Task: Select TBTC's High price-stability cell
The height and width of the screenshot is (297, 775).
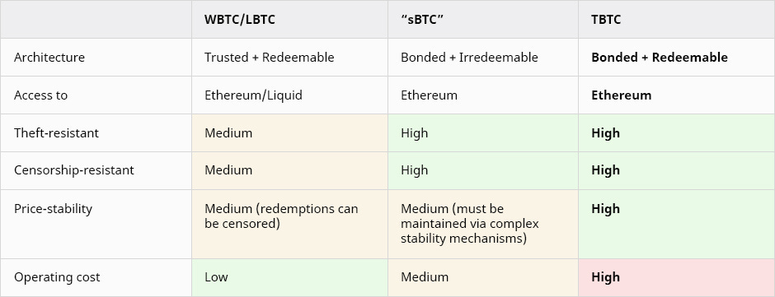Action: click(x=677, y=225)
